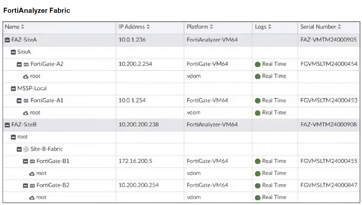Click the FortiGate-B2 device icon
Screen dimensions: 362x205
tap(32, 185)
